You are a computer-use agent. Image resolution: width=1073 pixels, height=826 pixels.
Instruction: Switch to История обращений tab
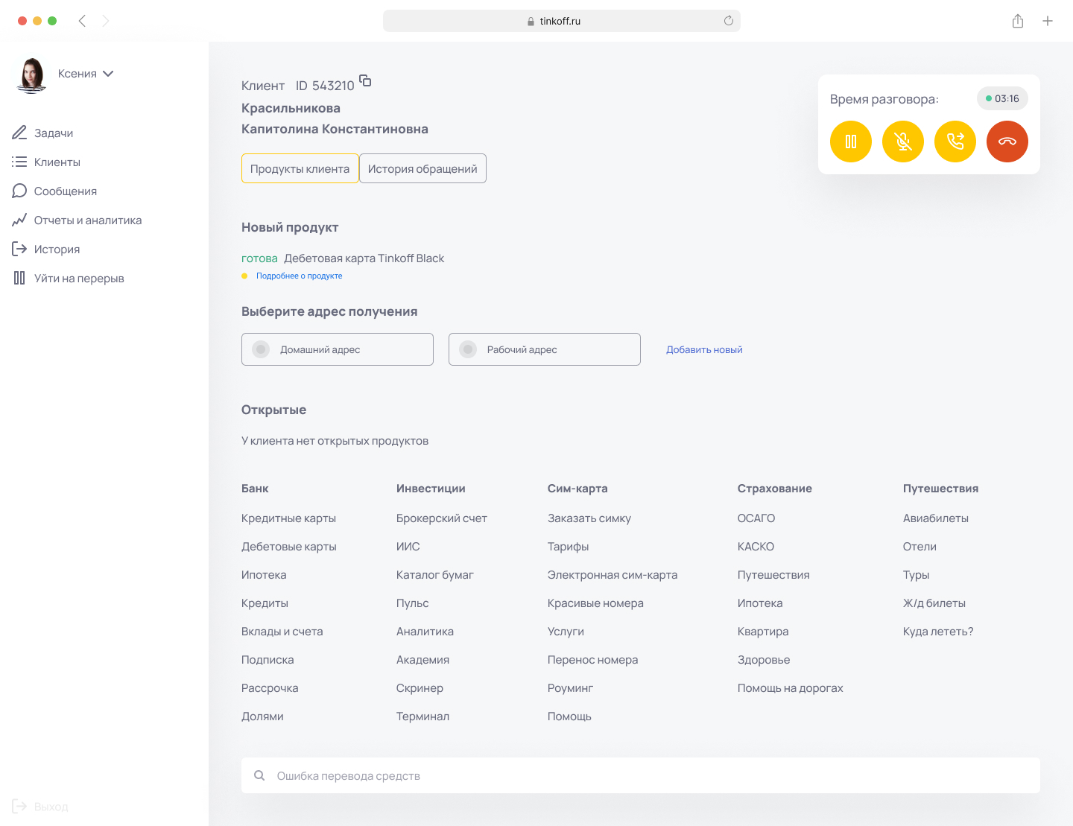click(422, 168)
